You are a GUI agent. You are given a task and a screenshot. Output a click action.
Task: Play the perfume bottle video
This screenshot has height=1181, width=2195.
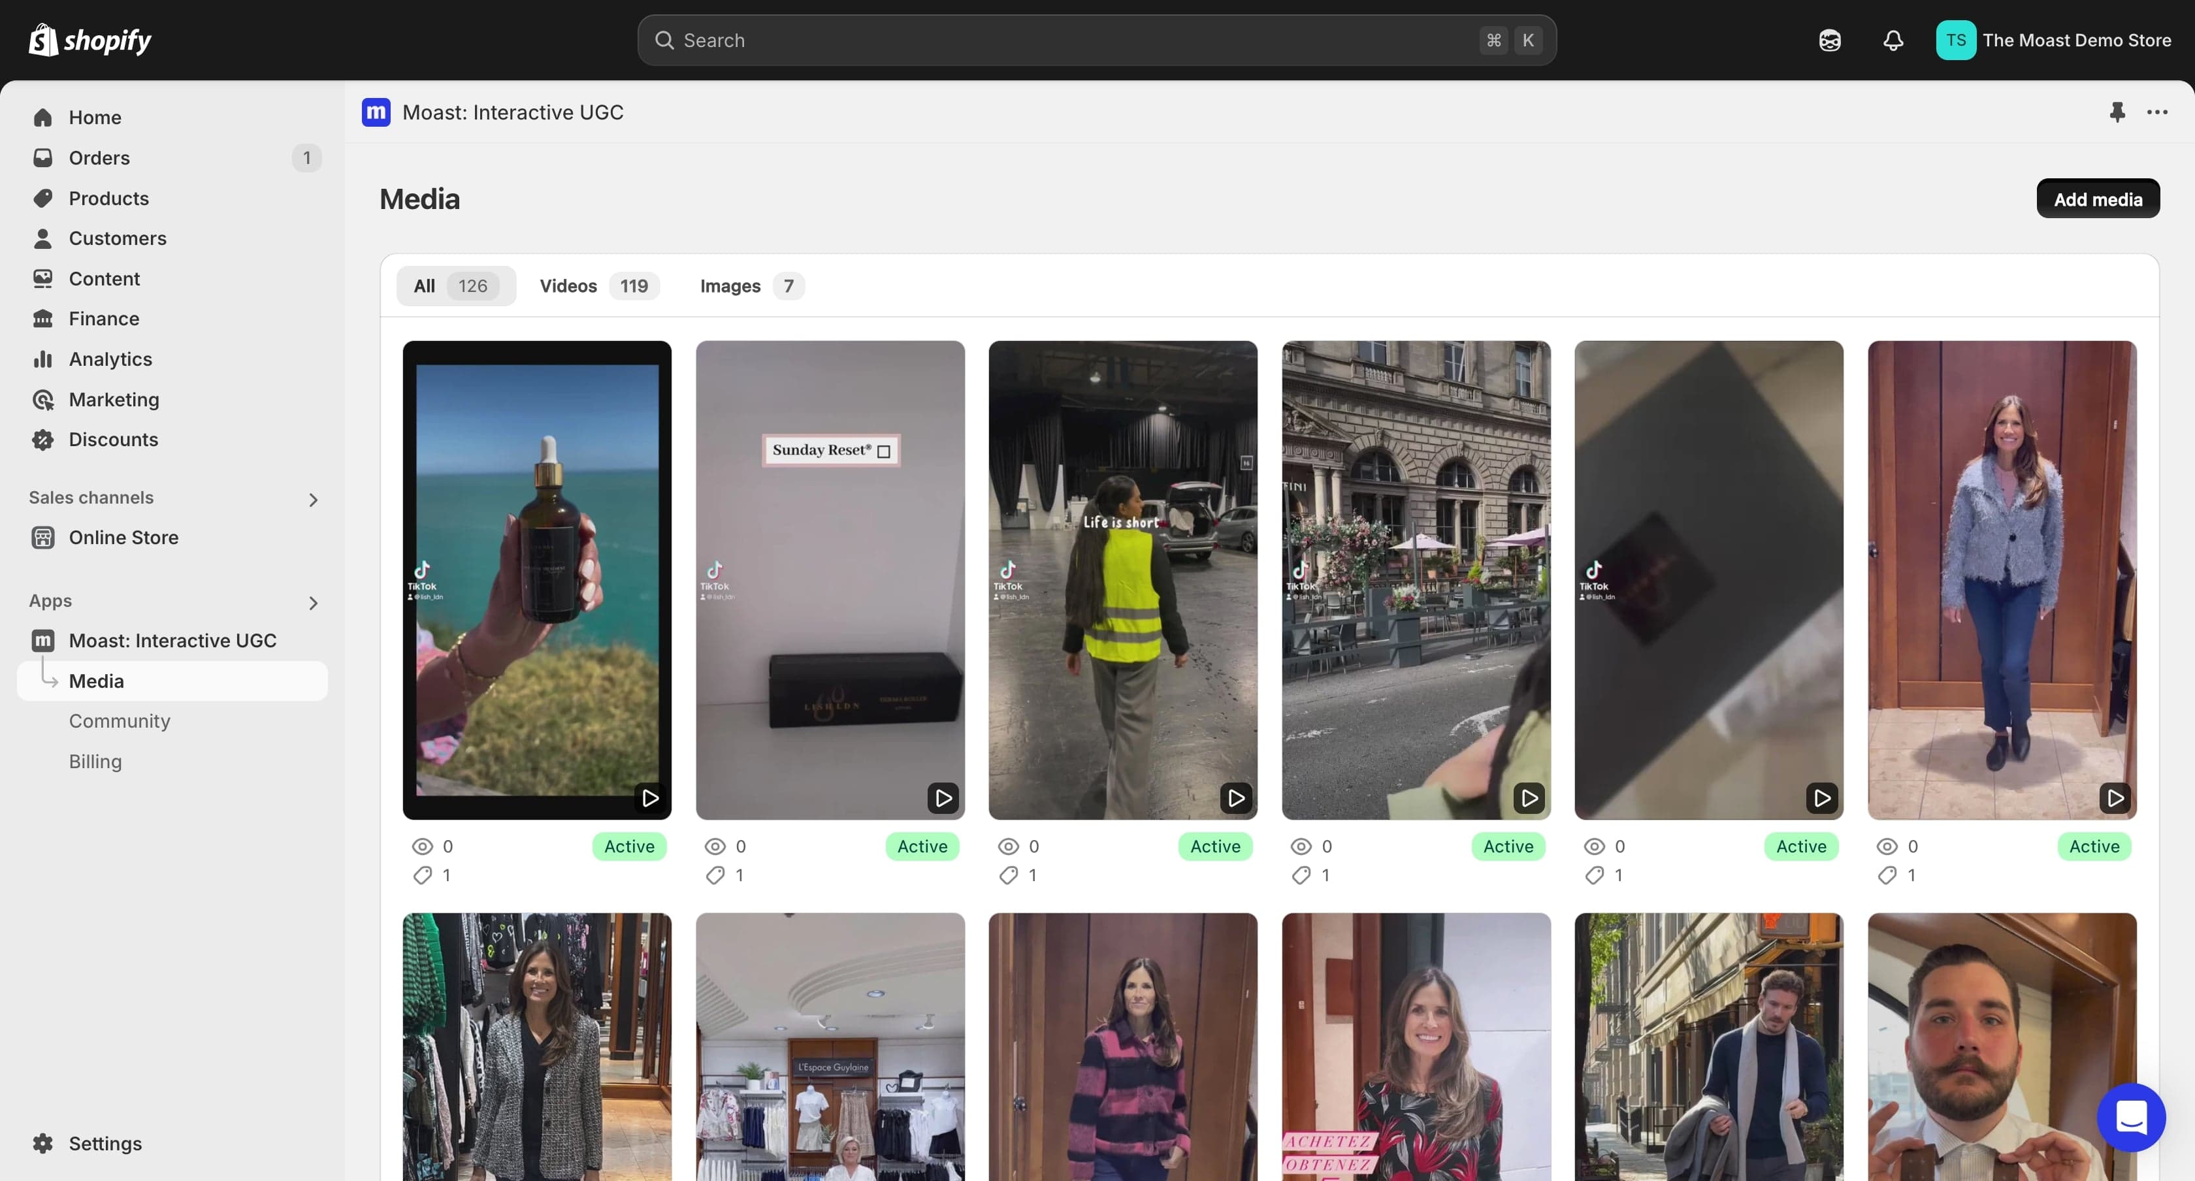(x=650, y=798)
